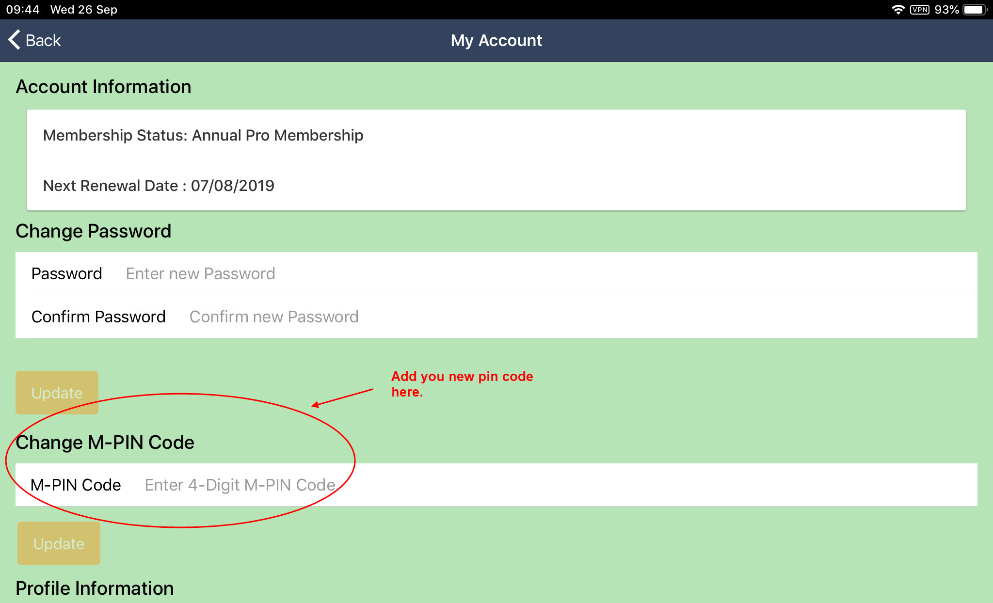Screen dimensions: 993x603
Task: Tap the status bar clock time
Action: 23,10
